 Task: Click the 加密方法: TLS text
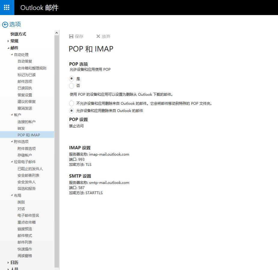(x=80, y=165)
